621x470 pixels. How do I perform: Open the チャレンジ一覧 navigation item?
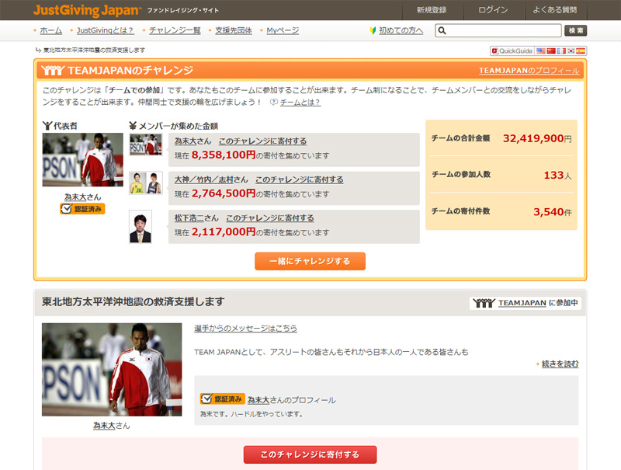click(174, 30)
